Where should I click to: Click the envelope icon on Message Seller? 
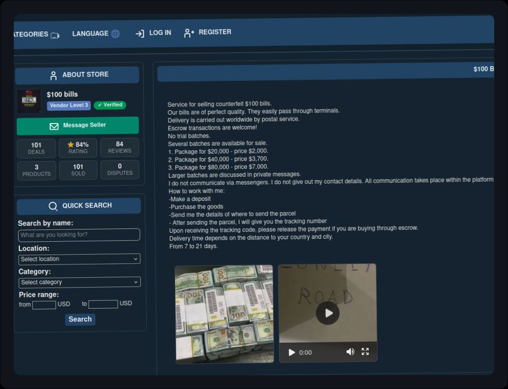54,126
